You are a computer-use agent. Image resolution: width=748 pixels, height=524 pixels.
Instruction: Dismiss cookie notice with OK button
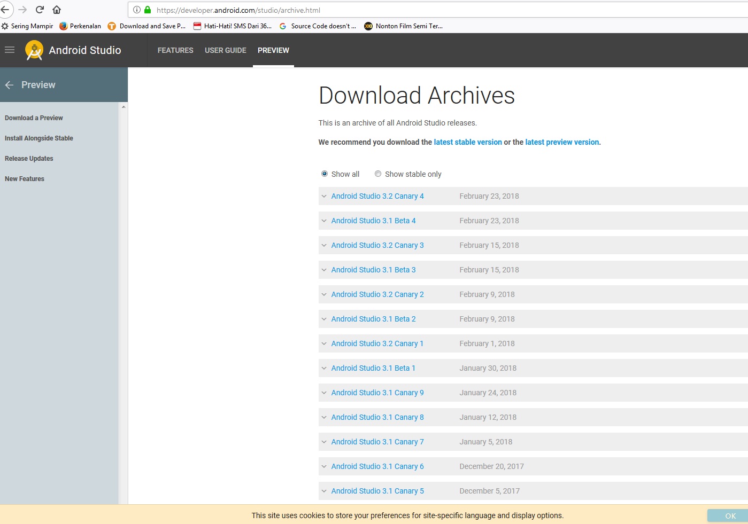tap(730, 515)
